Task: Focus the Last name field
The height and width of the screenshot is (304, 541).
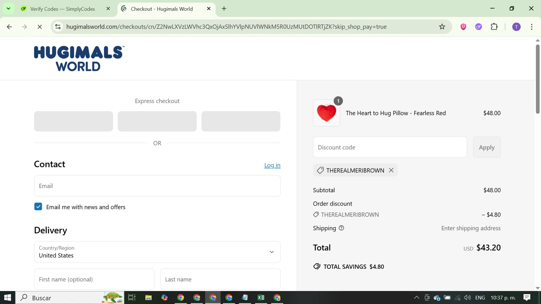Action: (x=220, y=279)
